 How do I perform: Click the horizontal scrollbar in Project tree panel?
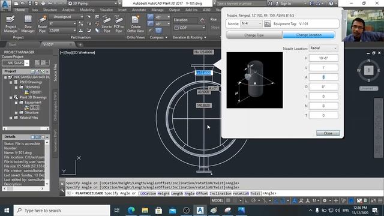point(26,128)
